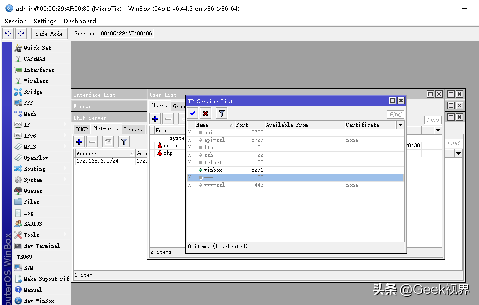
Task: Open New Terminal from sidebar
Action: 42,246
